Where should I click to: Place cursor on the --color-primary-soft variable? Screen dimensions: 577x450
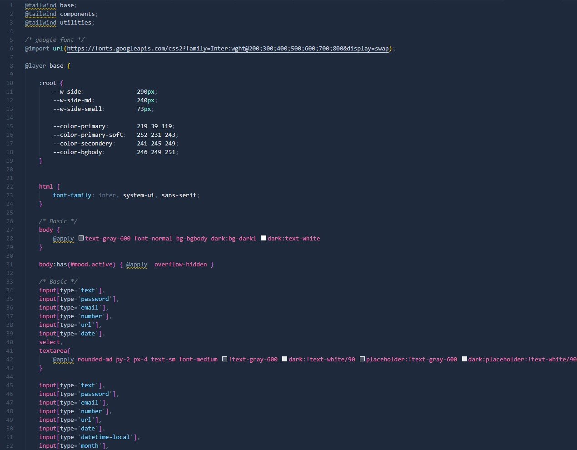click(89, 135)
